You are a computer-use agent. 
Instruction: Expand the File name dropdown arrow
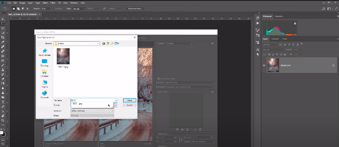[116, 100]
